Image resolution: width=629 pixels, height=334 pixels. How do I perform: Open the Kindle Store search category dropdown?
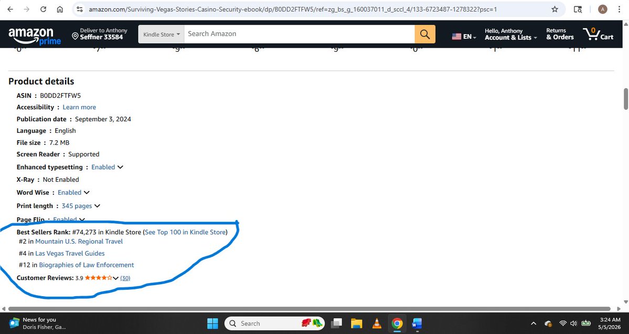point(161,34)
